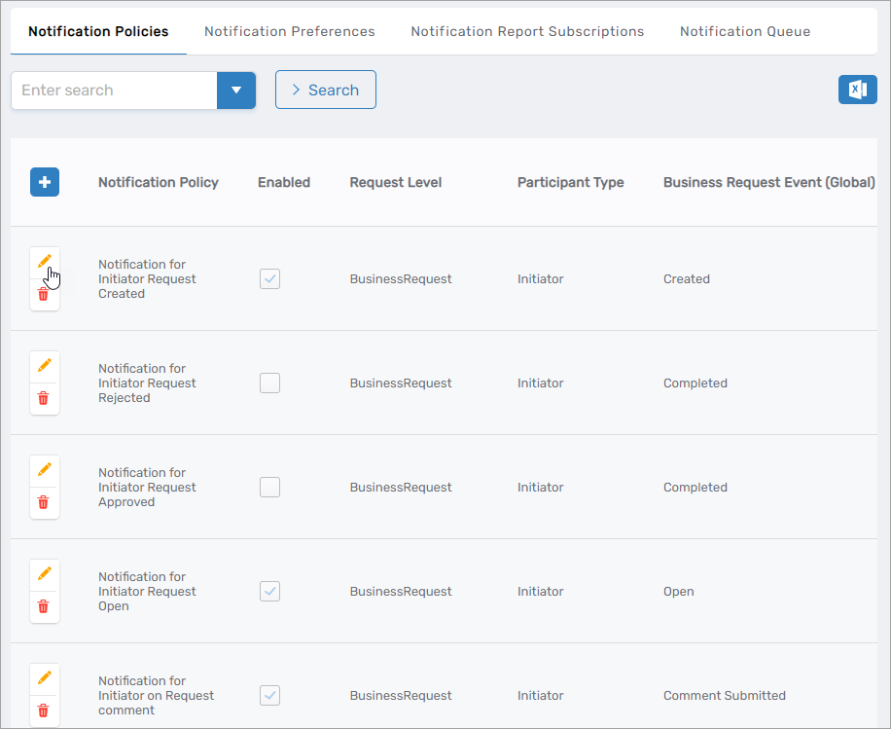
Task: Open the search options dropdown
Action: 236,89
